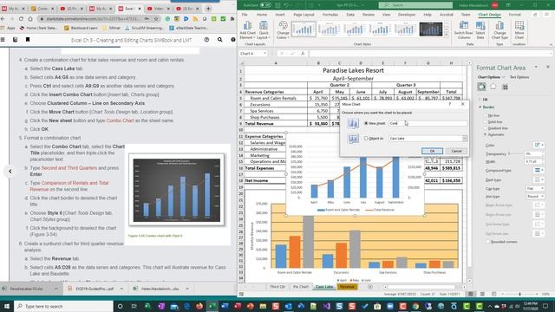Collapse the ribbon with the caret

552,44
